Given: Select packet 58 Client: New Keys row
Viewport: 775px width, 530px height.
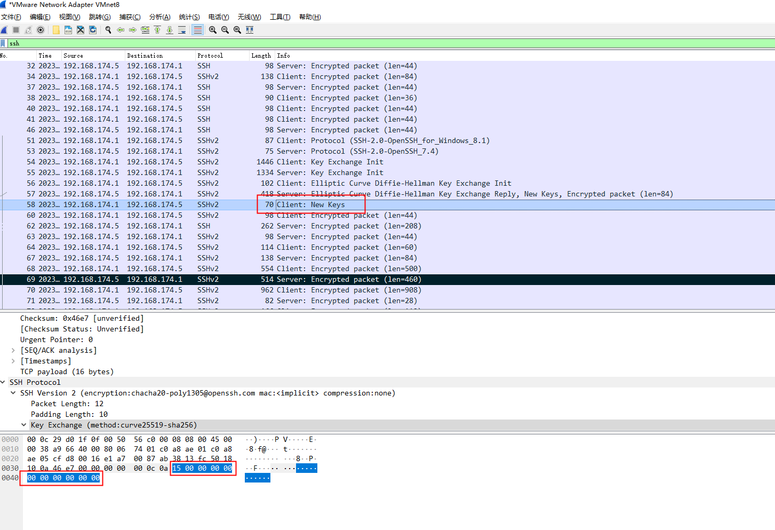Looking at the screenshot, I should click(387, 205).
